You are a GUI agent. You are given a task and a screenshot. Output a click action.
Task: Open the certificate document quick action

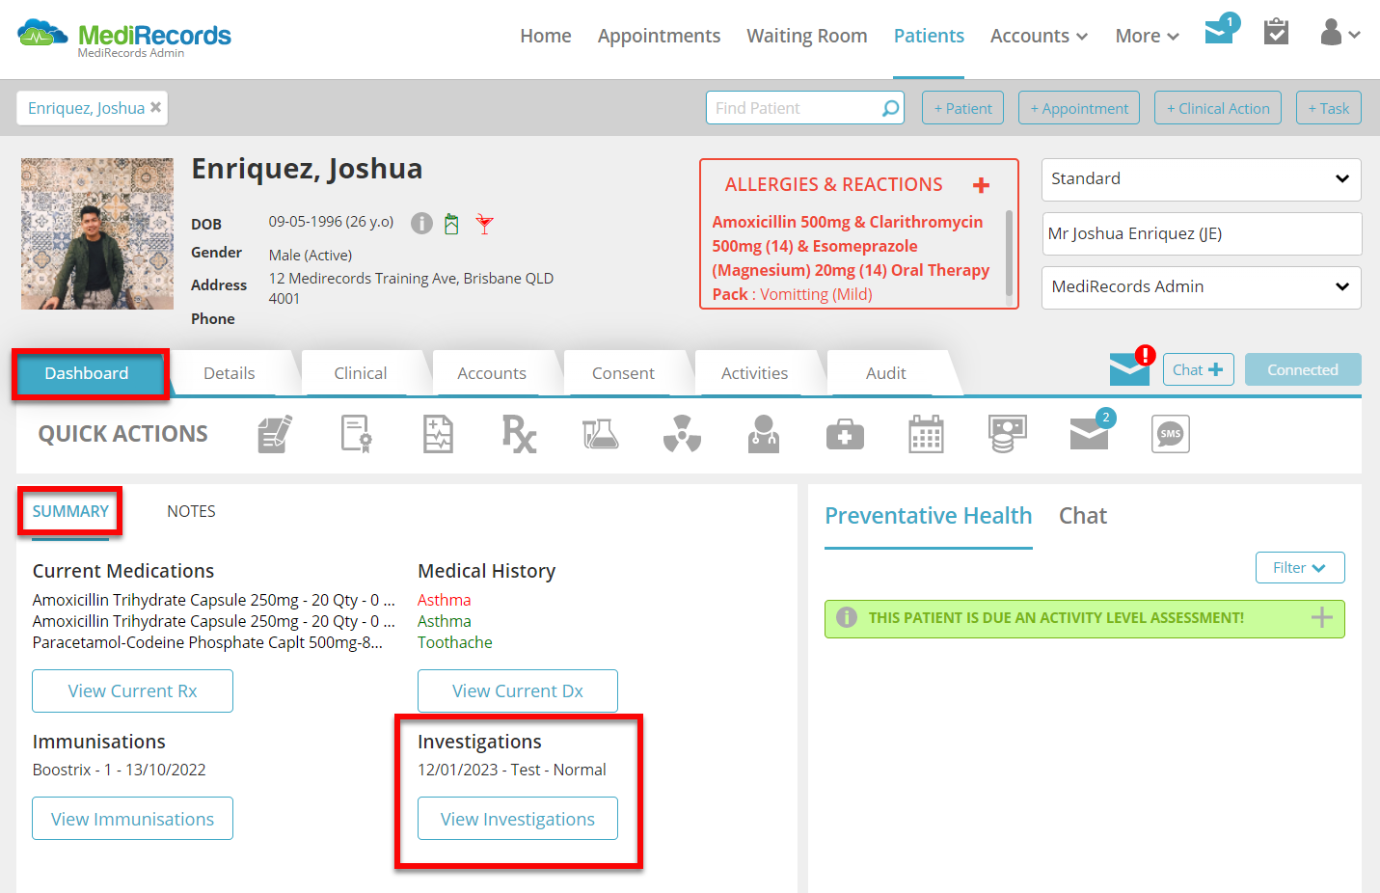coord(356,434)
